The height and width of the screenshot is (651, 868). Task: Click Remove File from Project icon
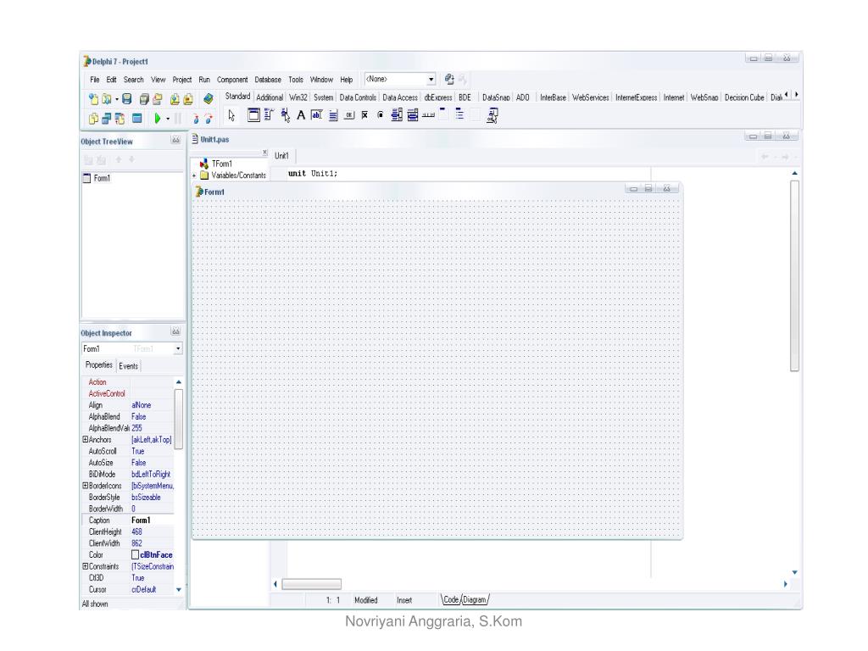tap(188, 99)
